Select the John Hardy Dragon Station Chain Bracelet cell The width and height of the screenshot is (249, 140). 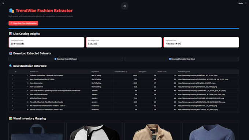pos(60,91)
